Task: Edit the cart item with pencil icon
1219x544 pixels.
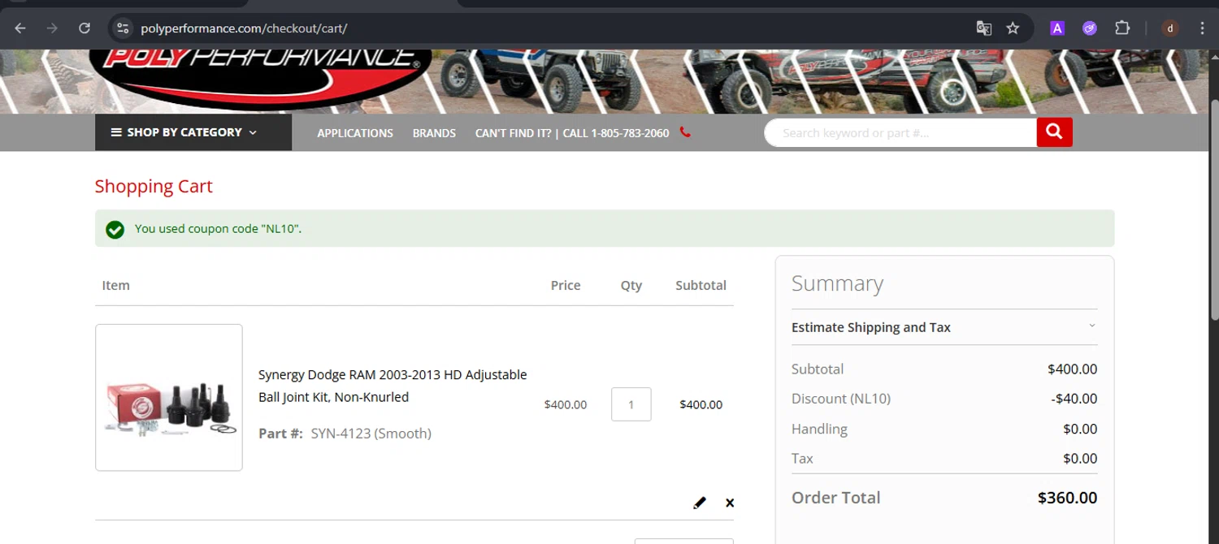Action: tap(700, 503)
